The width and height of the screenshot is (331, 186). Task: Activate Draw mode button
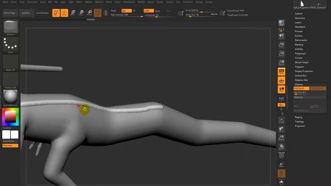[64, 13]
